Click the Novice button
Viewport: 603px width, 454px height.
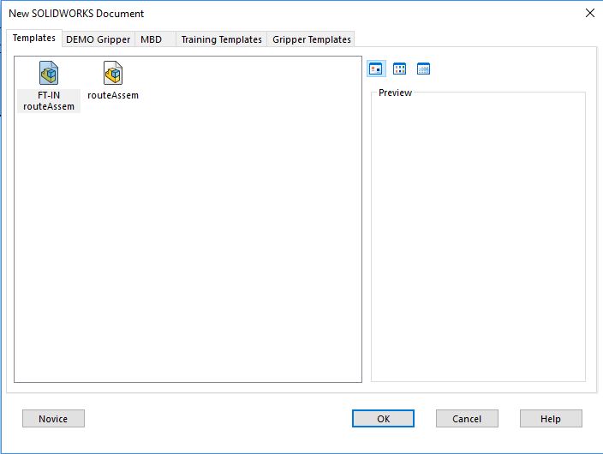tap(53, 419)
